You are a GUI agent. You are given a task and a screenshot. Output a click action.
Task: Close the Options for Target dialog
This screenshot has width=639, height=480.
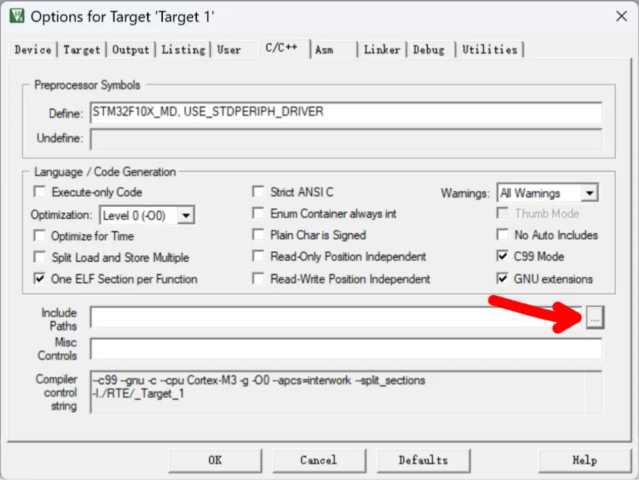621,16
